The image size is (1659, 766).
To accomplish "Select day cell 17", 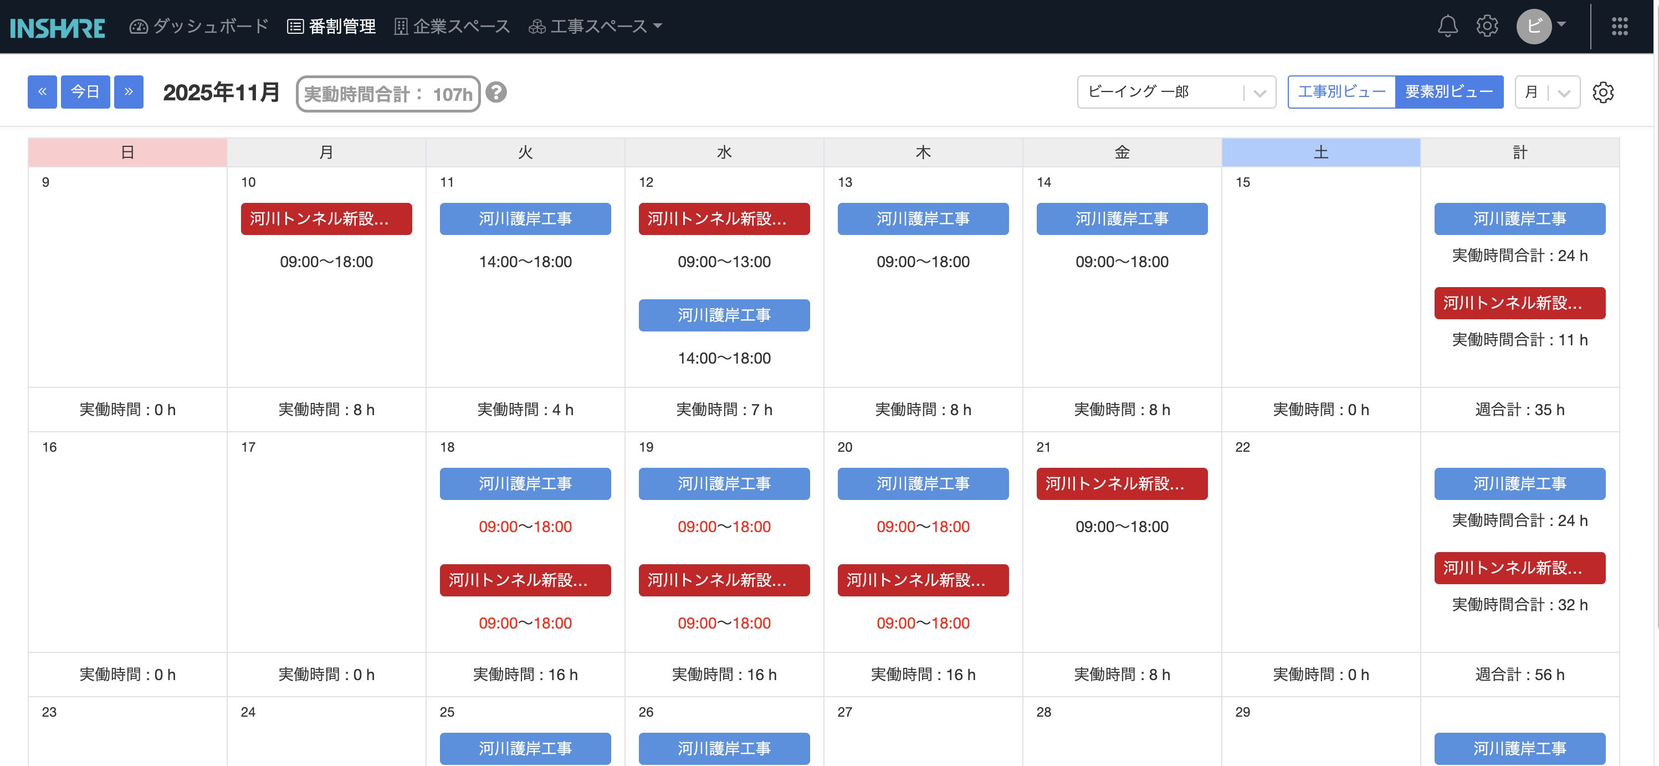I will (x=326, y=542).
